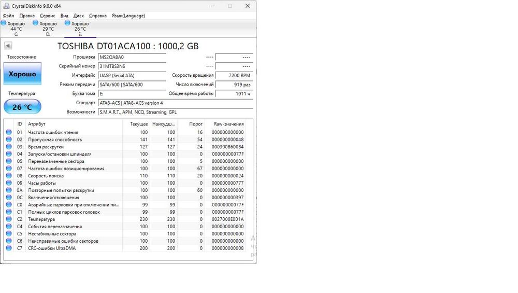Click the Хорошо health status button
Viewport: 518px width, 293px height.
[x=22, y=74]
